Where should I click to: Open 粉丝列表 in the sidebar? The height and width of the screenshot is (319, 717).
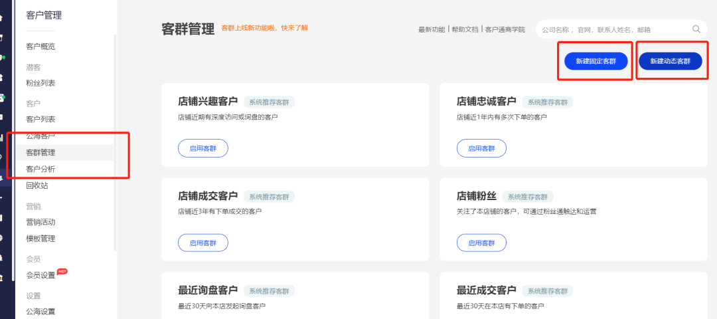point(40,83)
